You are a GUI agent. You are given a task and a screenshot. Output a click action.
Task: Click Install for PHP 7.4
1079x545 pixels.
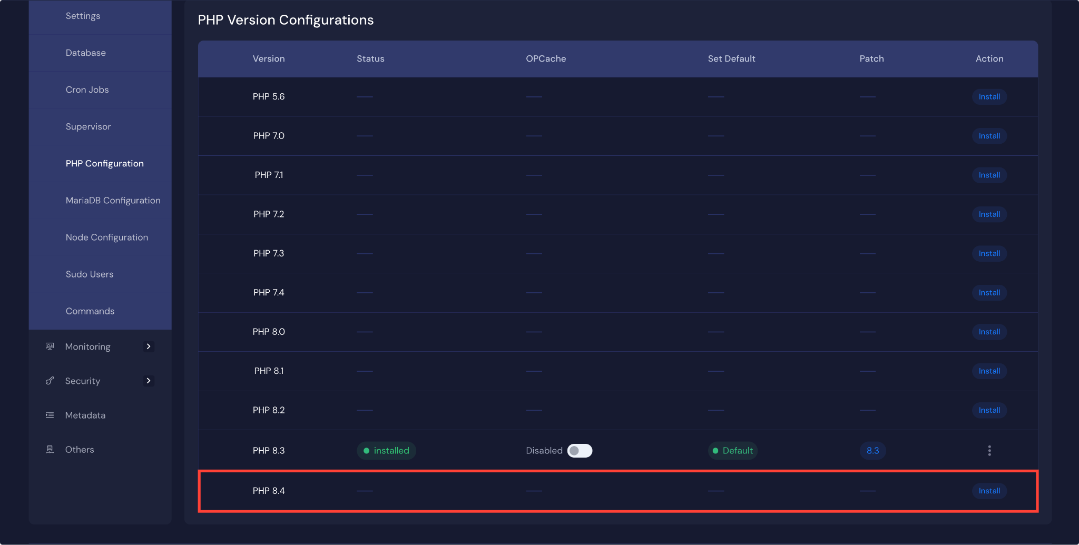click(989, 293)
